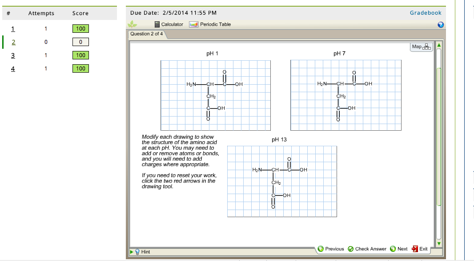Image resolution: width=474 pixels, height=261 pixels.
Task: Select question 4 in the sidebar
Action: 12,68
